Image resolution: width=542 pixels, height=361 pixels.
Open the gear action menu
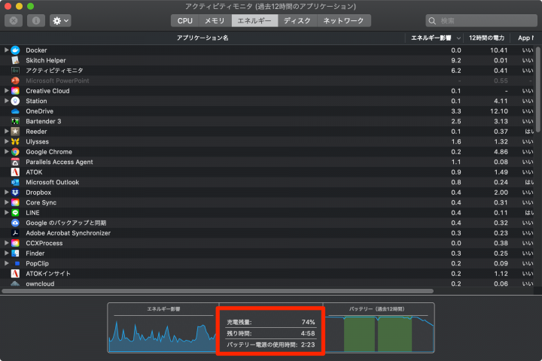[x=60, y=21]
